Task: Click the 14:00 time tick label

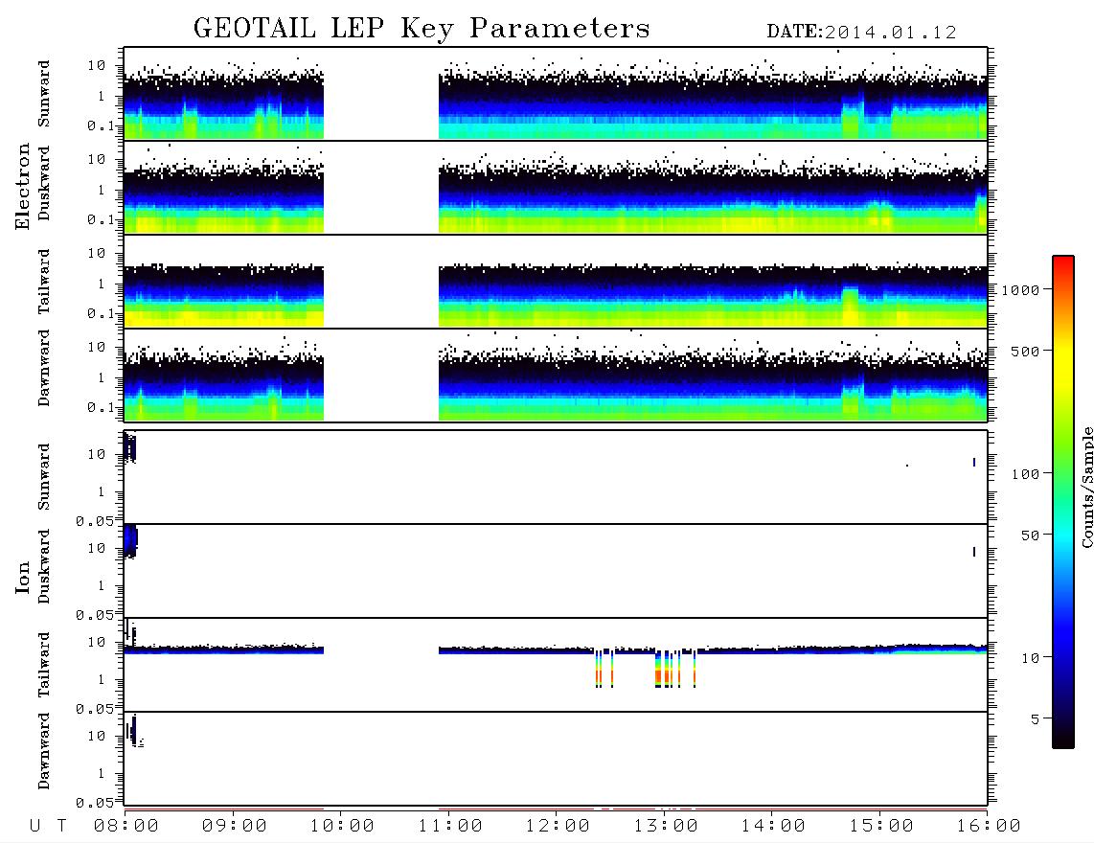Action: (773, 827)
